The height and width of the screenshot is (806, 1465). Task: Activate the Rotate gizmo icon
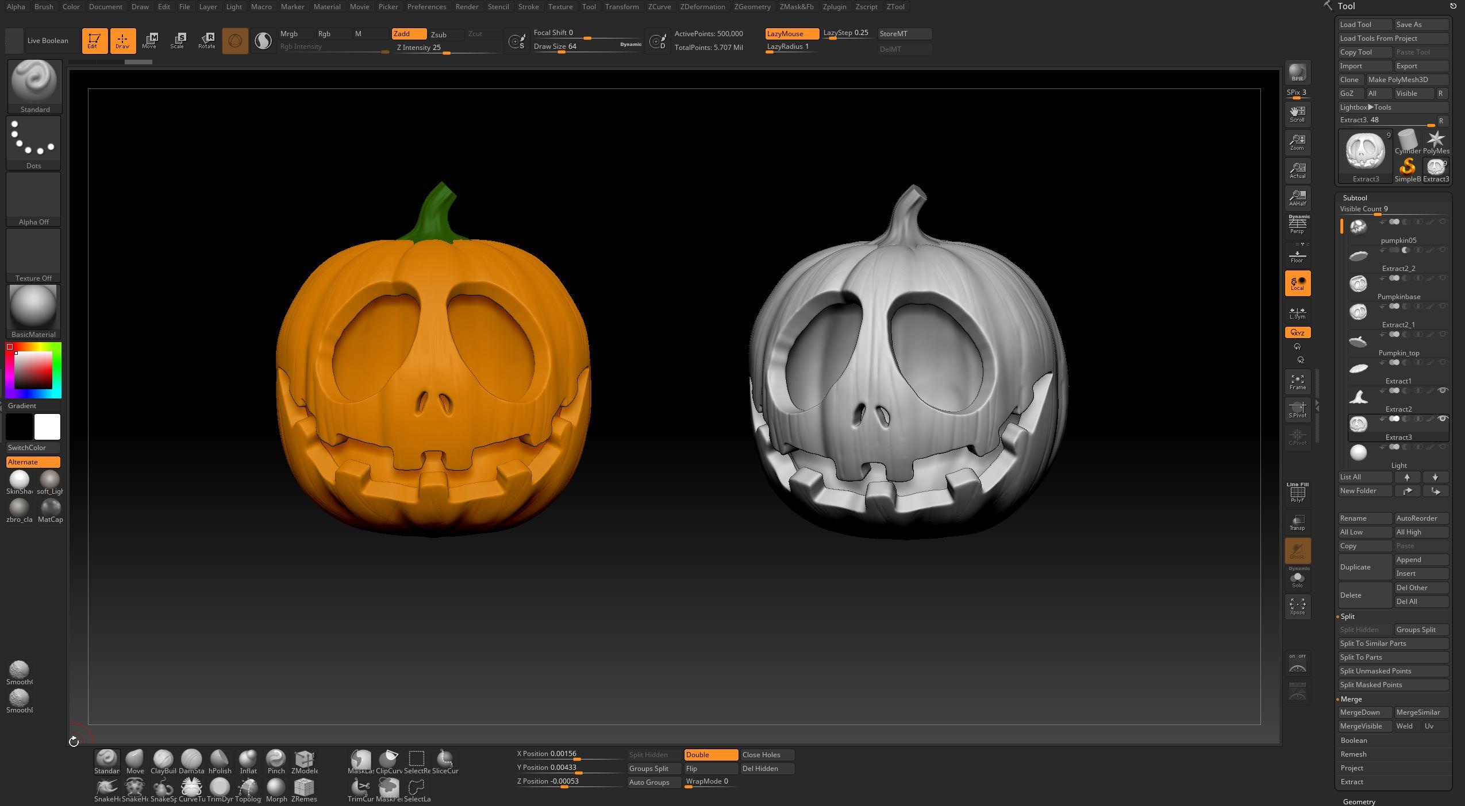pos(206,40)
